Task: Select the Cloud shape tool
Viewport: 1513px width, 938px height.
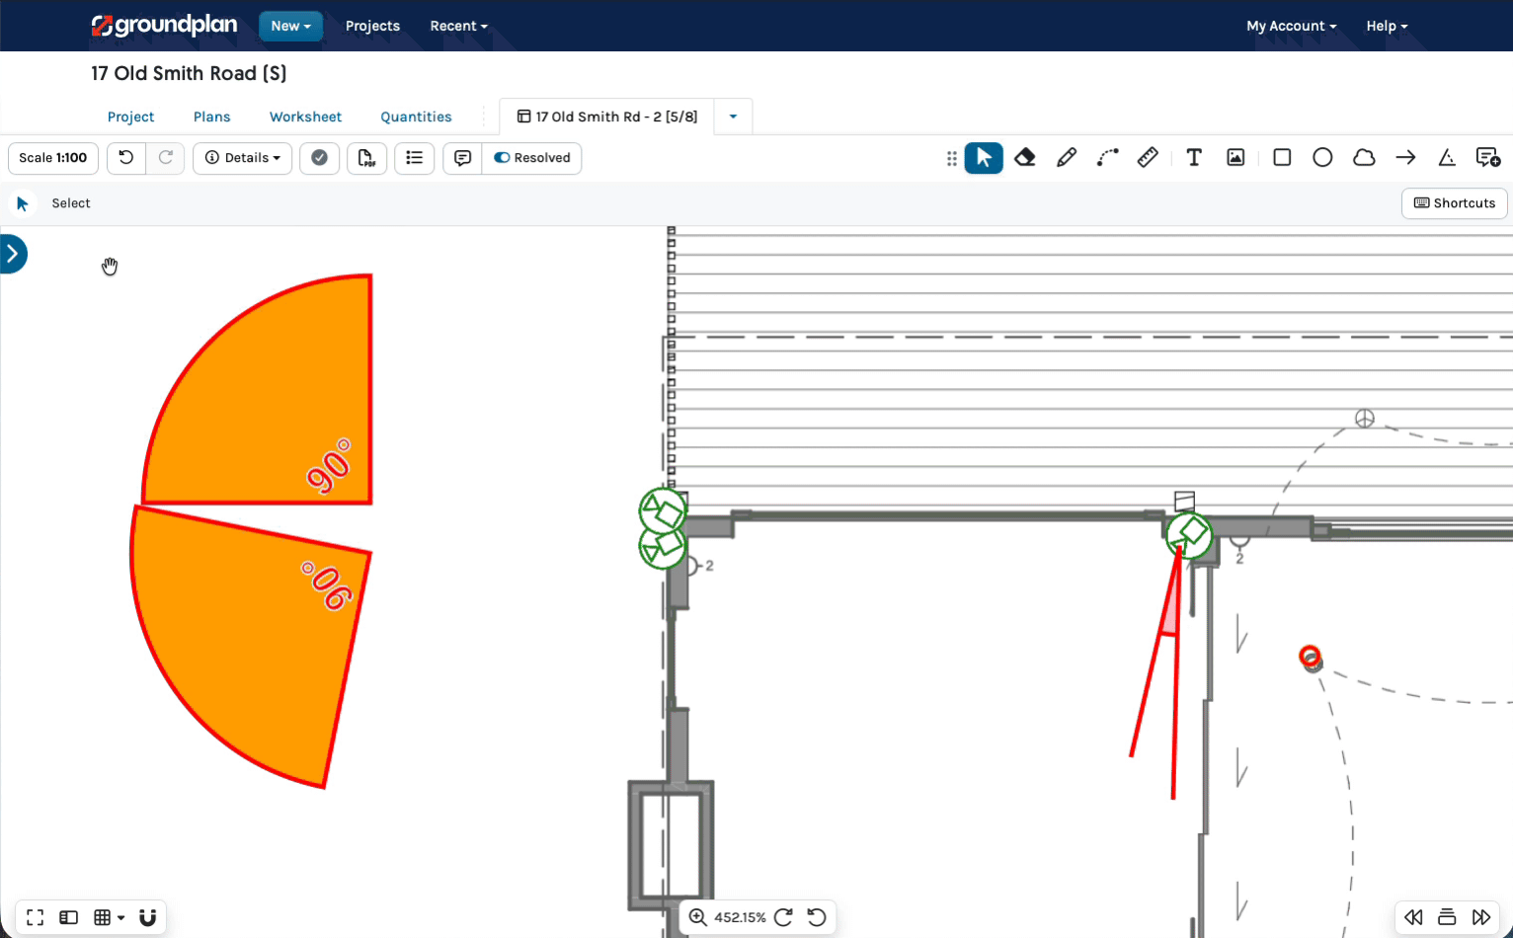Action: (1364, 158)
